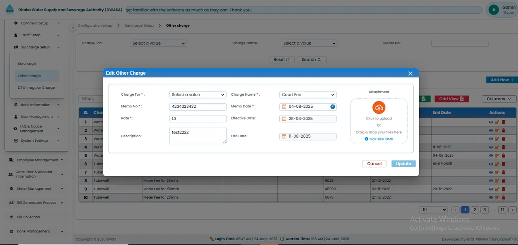Viewport: 518px width, 245px height.
Task: Click the End Date calendar icon in dialog
Action: (x=284, y=136)
